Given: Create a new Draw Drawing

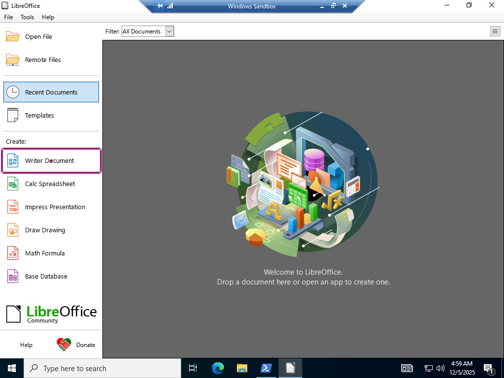Looking at the screenshot, I should click(45, 230).
